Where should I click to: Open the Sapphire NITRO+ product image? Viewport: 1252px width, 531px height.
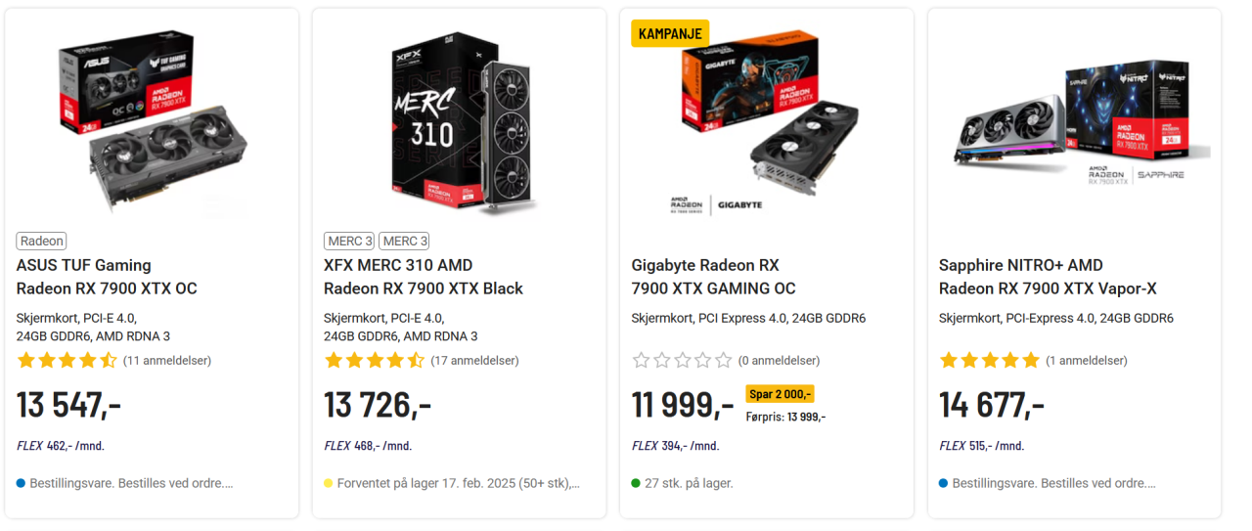[1074, 120]
